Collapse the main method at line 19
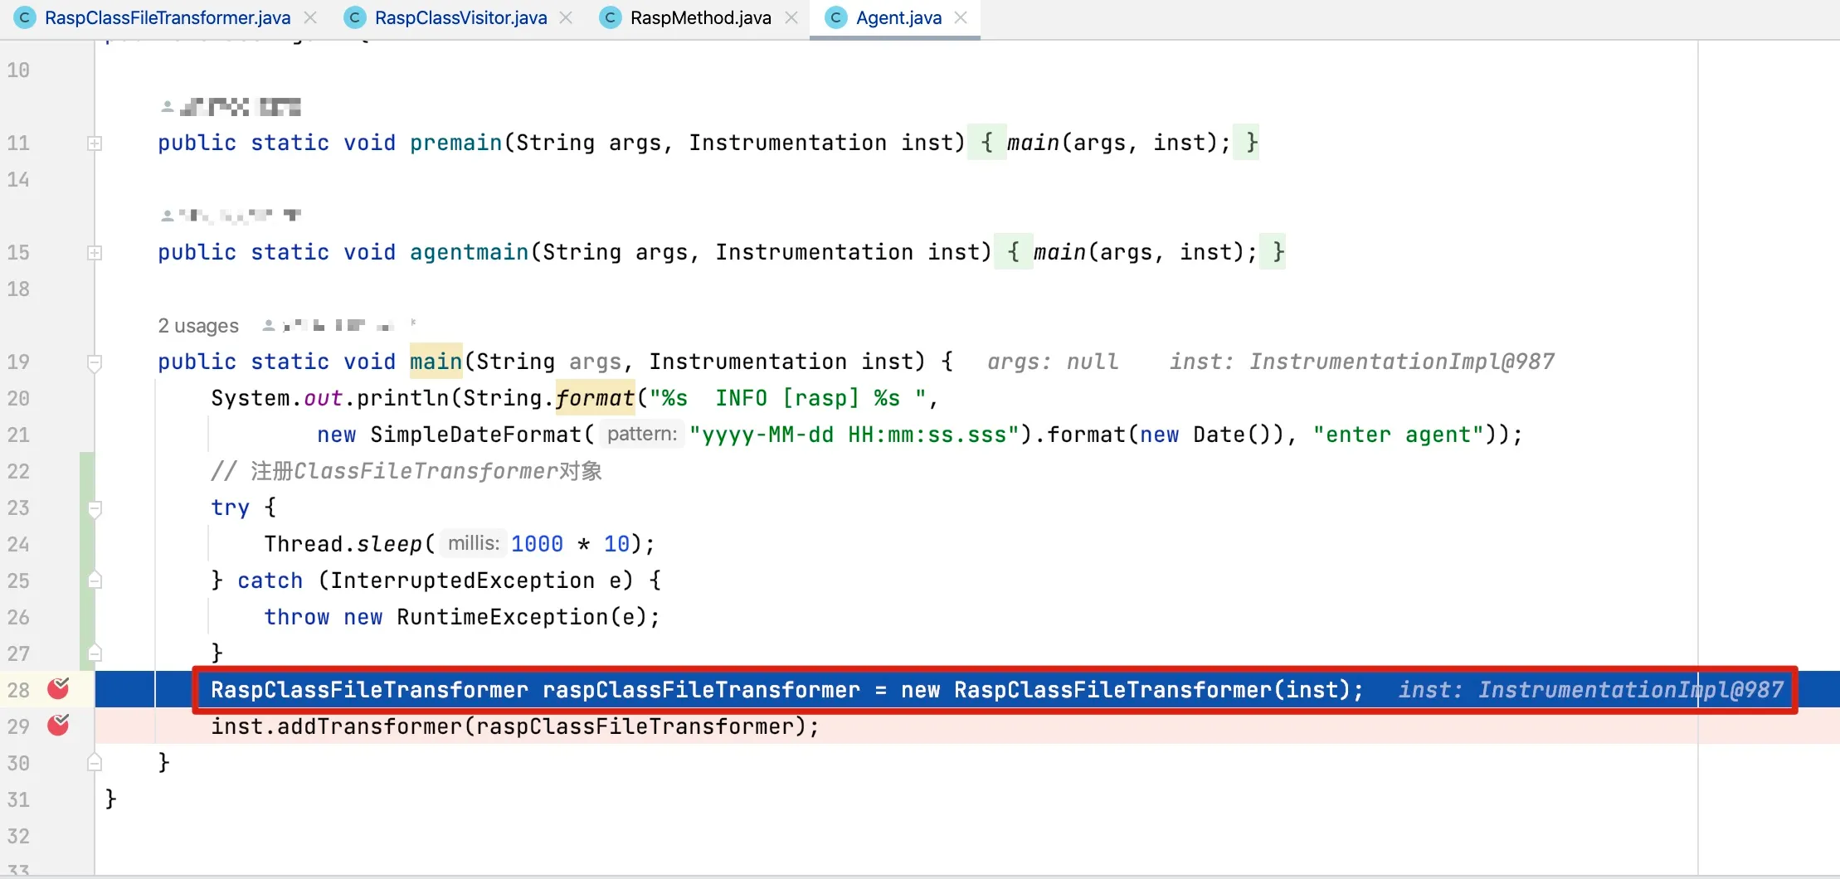Screen dimensions: 1840x879 point(95,362)
